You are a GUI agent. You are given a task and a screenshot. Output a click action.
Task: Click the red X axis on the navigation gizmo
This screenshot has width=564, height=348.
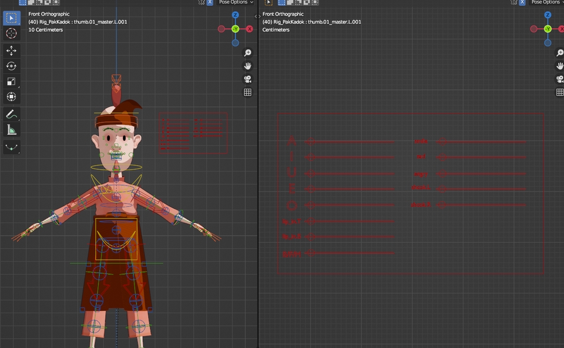pyautogui.click(x=249, y=28)
